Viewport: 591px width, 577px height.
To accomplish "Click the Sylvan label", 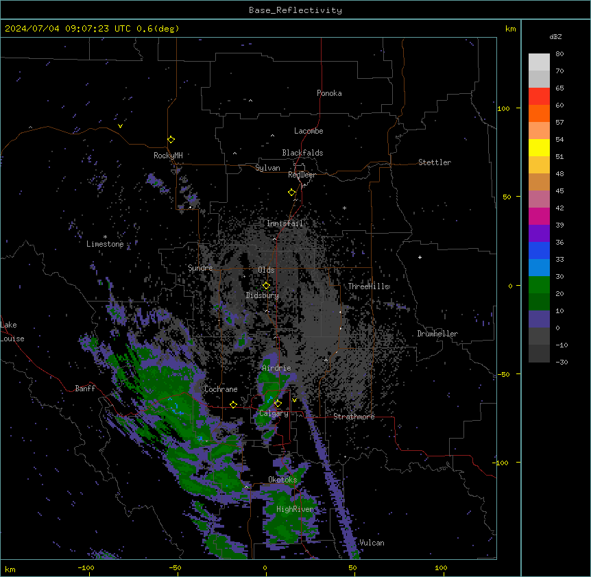I will pos(267,168).
